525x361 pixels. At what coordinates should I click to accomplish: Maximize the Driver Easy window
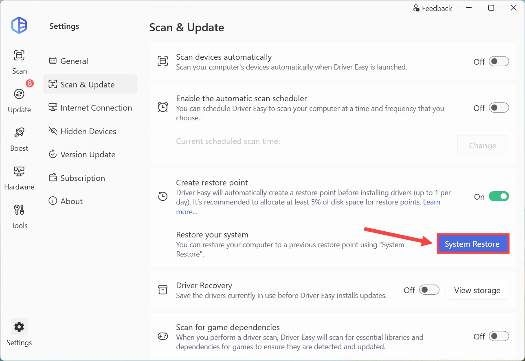pyautogui.click(x=491, y=8)
